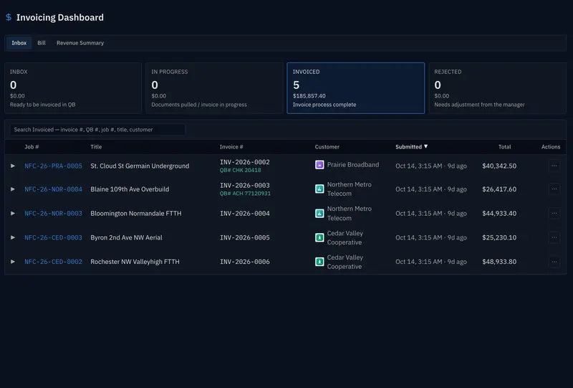
Task: Select the In Progress status card
Action: (x=214, y=87)
